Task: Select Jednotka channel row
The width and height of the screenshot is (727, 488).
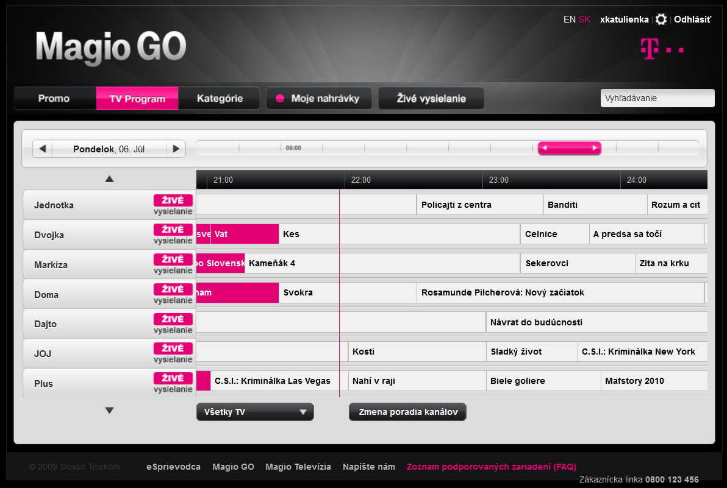Action: (x=109, y=205)
